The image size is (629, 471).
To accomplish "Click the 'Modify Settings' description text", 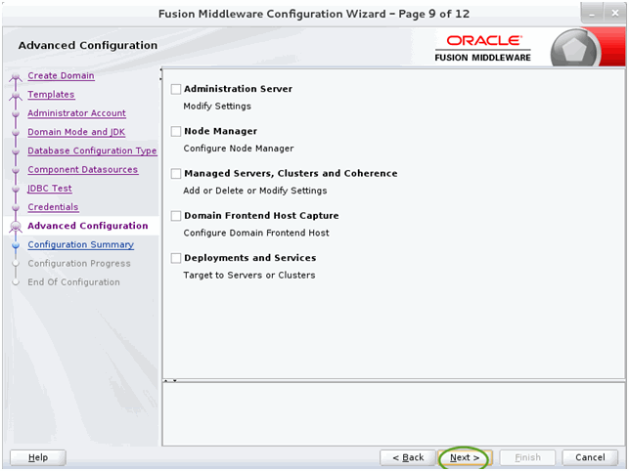I will 217,107.
